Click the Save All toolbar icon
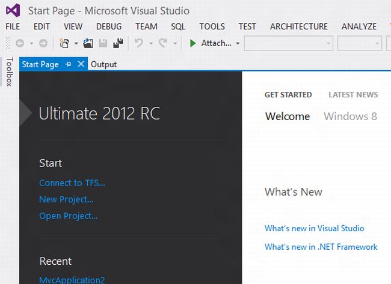Image resolution: width=391 pixels, height=284 pixels. point(118,43)
